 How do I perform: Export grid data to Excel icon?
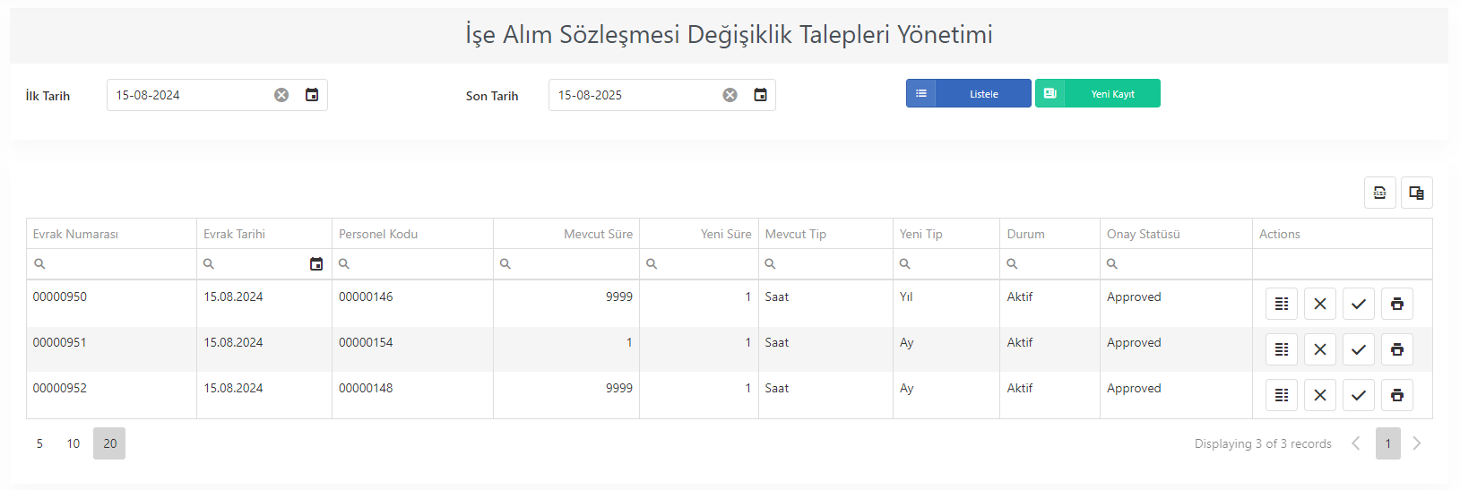click(1380, 193)
